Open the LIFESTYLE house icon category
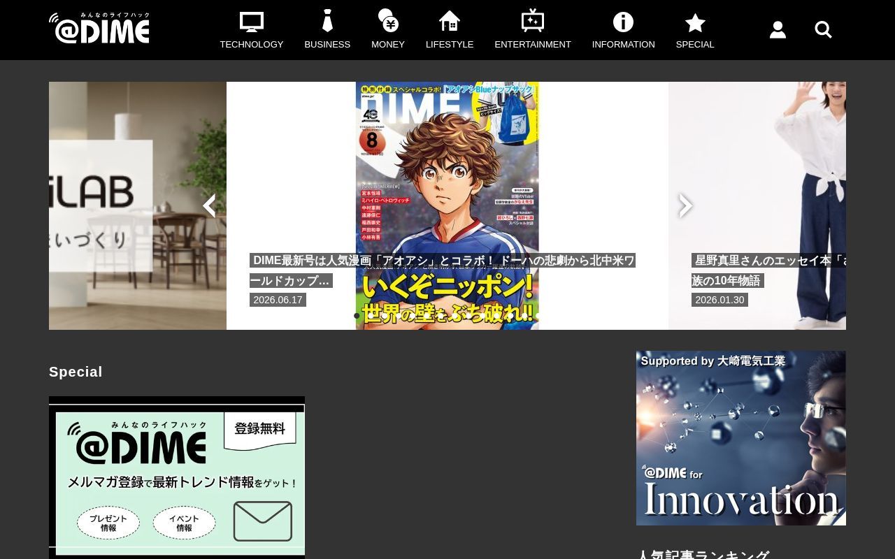Viewport: 895px width, 559px height. click(x=450, y=30)
